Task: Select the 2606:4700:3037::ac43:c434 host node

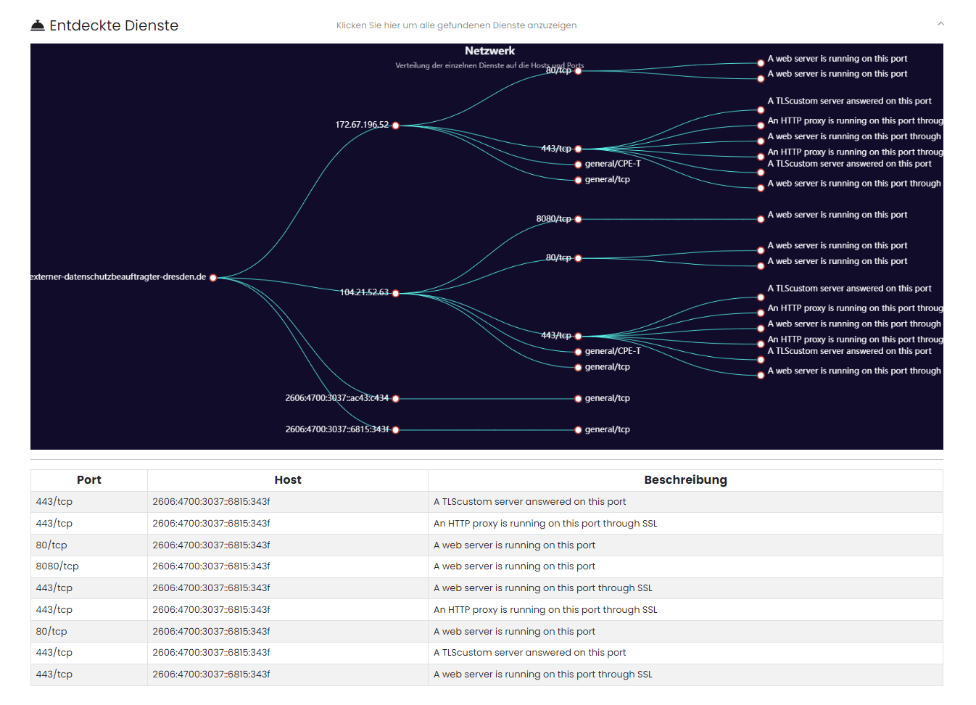Action: click(396, 399)
